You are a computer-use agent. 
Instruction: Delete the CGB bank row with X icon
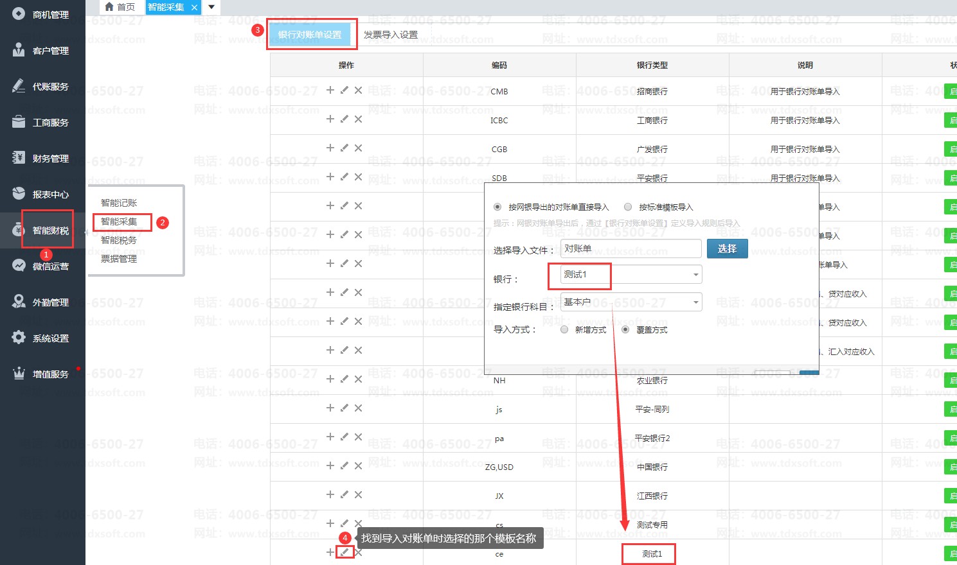pos(359,148)
